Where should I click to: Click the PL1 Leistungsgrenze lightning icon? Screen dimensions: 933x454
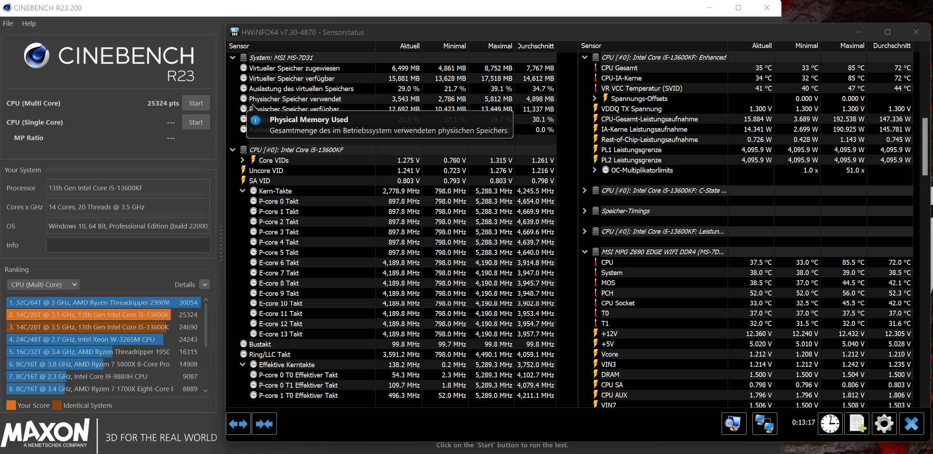[x=595, y=149]
